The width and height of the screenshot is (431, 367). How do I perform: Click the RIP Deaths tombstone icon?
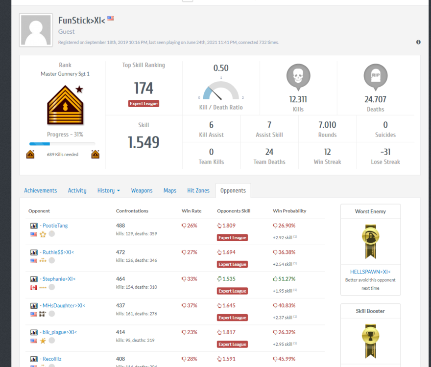(x=375, y=77)
